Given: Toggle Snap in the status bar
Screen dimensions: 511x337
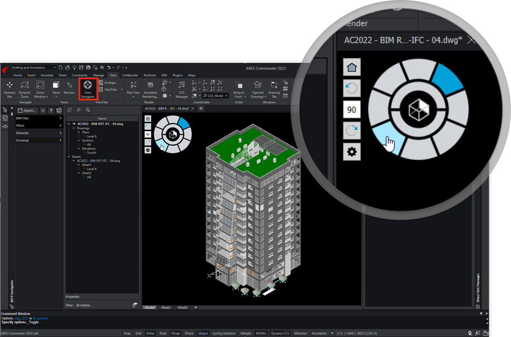Looking at the screenshot, I should click(127, 333).
